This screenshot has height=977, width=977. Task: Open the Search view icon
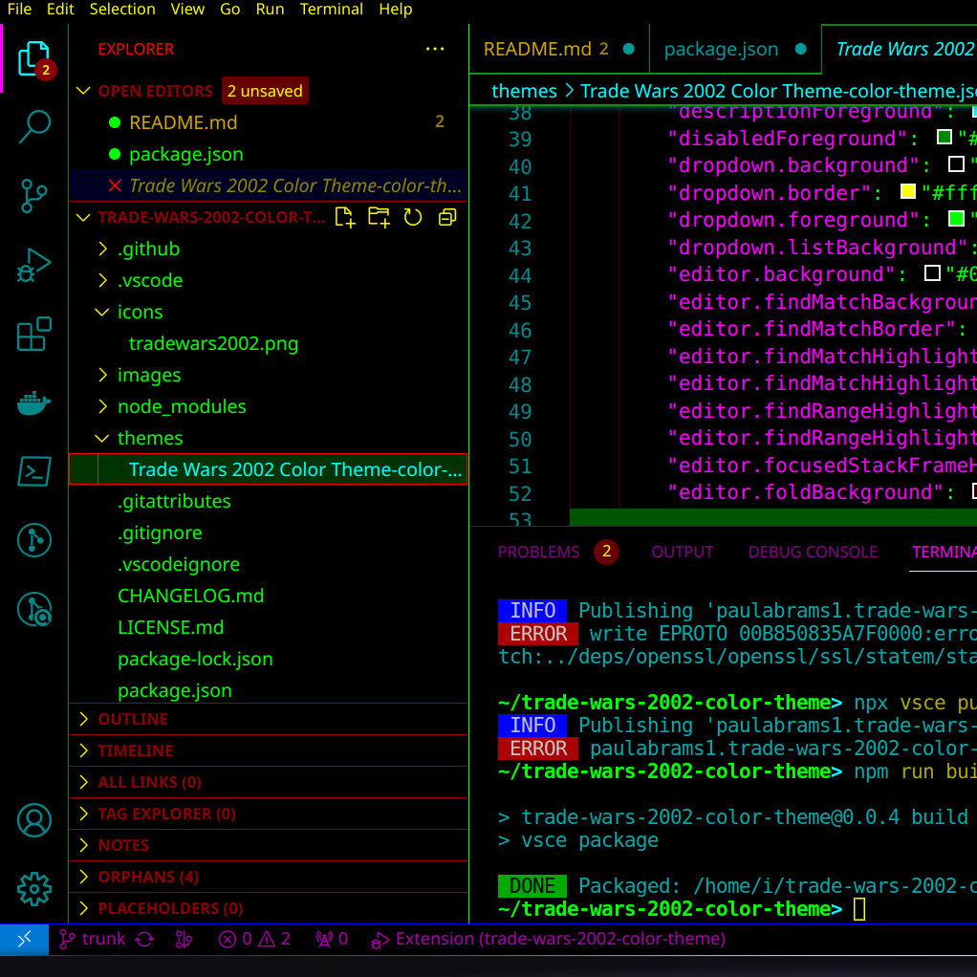(33, 126)
